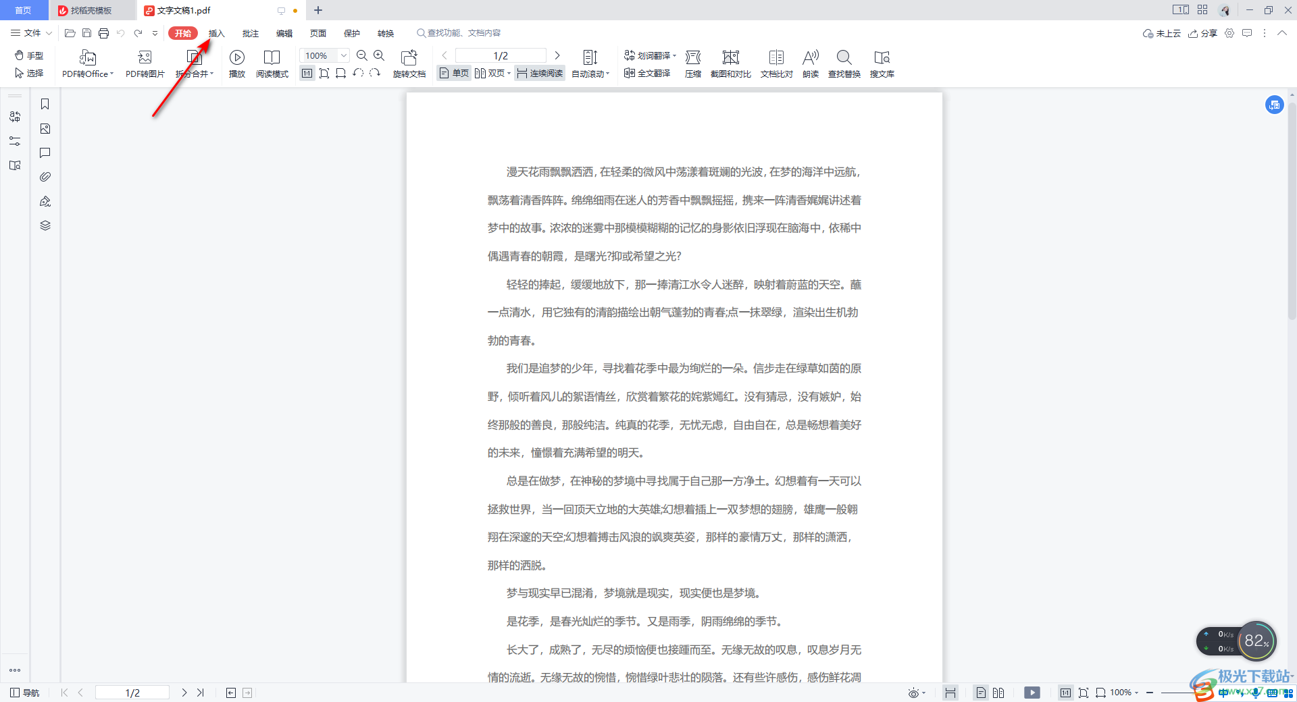Switch to the Edit tab
The width and height of the screenshot is (1297, 702).
284,33
